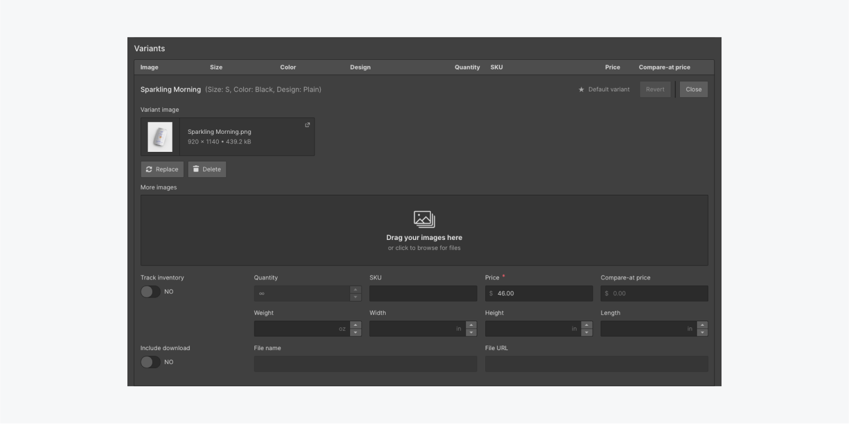Close the expanded variant editor
Image resolution: width=849 pixels, height=424 pixels.
click(693, 89)
